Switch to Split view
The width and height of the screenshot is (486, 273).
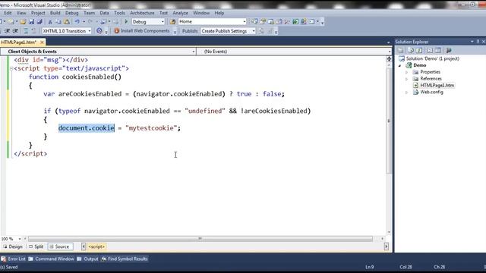pyautogui.click(x=36, y=246)
